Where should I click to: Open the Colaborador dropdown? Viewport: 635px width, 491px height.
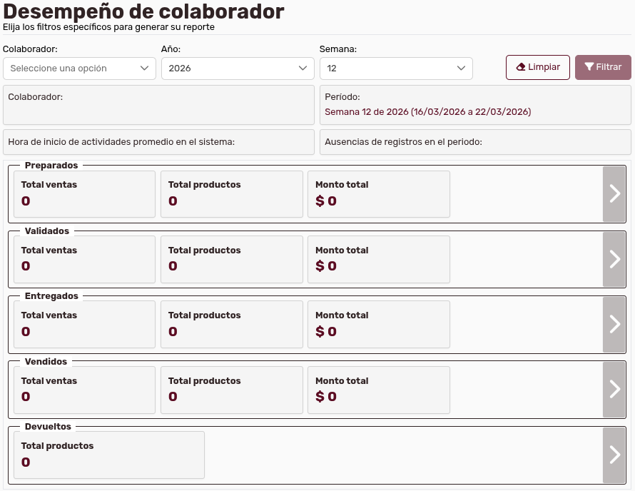coord(79,69)
